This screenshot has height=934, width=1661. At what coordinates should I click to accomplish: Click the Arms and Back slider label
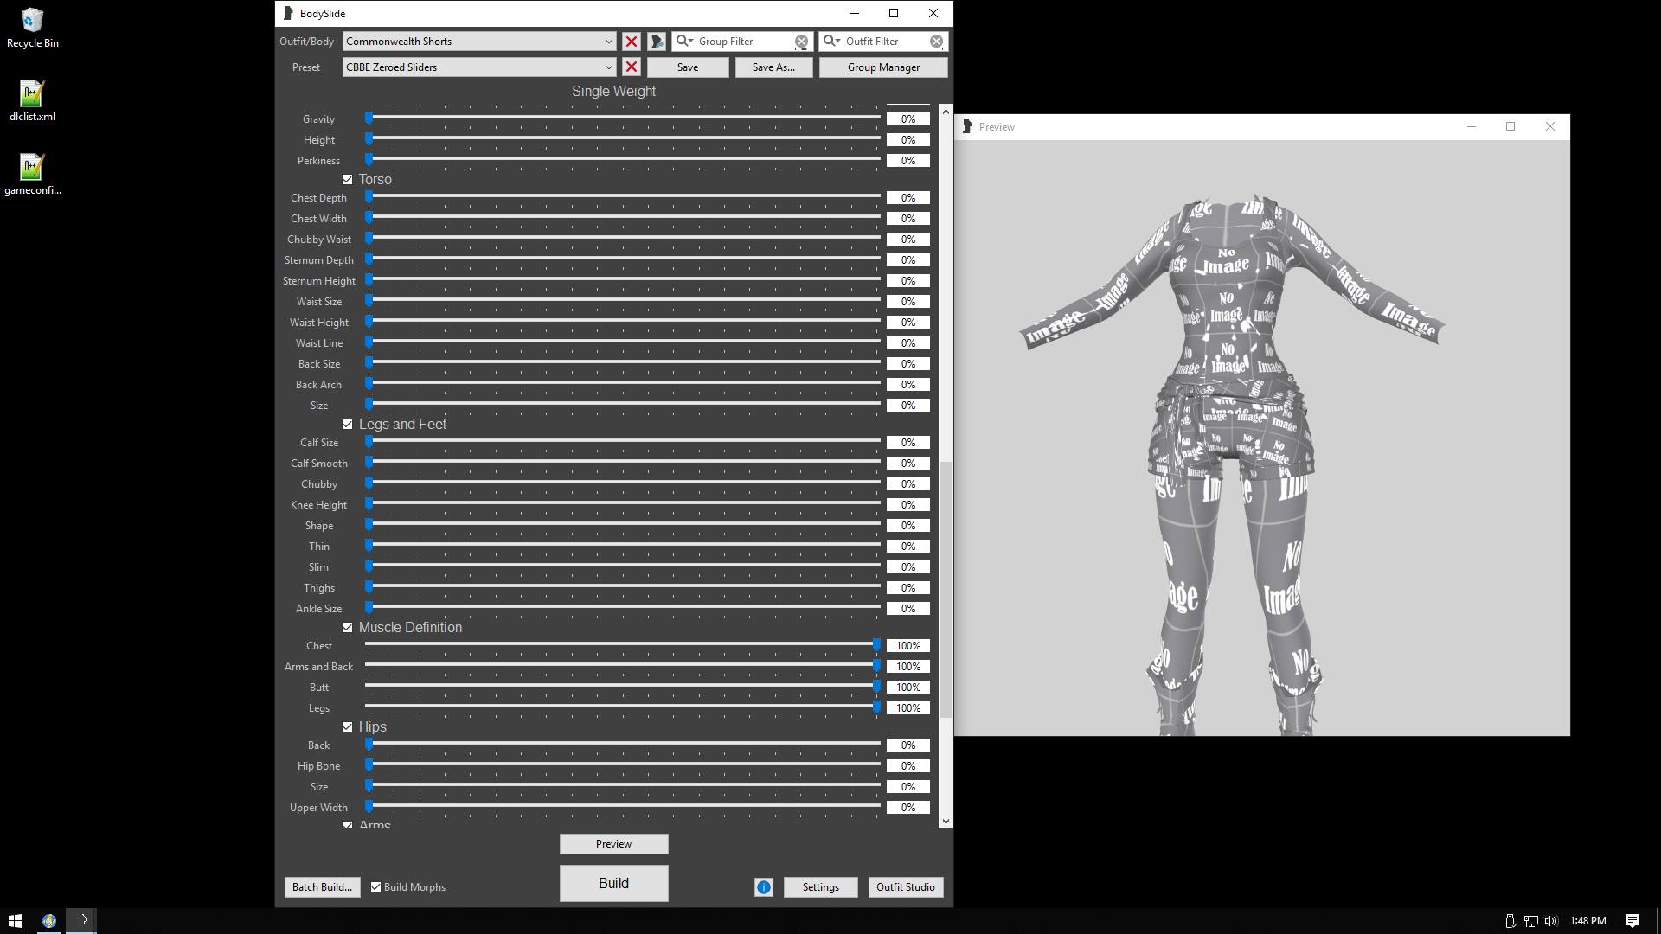[x=318, y=667]
